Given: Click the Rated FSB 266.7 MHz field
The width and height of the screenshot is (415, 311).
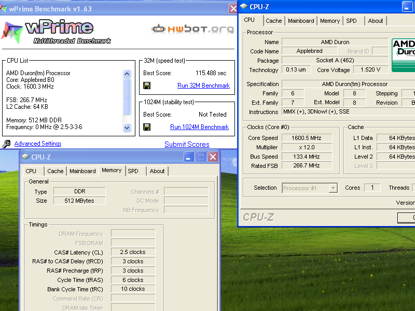Looking at the screenshot, I should pyautogui.click(x=307, y=165).
